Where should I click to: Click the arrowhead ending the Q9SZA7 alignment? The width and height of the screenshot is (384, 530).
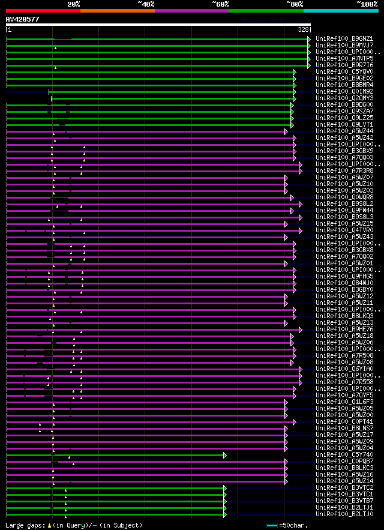click(x=292, y=112)
